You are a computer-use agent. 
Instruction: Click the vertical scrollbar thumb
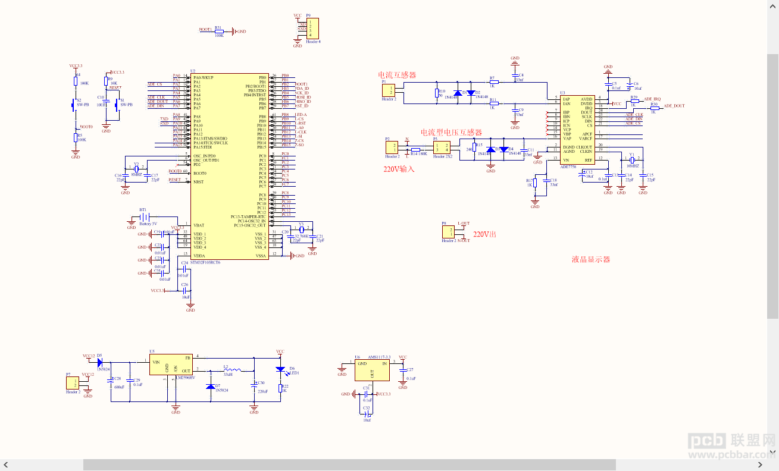click(772, 186)
